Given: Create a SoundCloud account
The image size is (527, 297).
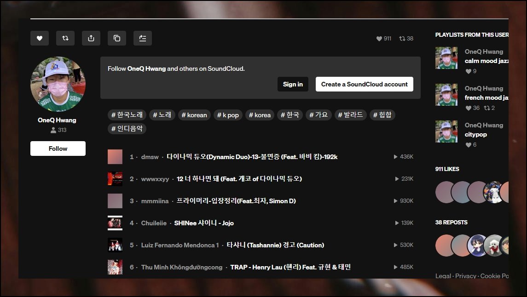Looking at the screenshot, I should click(x=365, y=84).
